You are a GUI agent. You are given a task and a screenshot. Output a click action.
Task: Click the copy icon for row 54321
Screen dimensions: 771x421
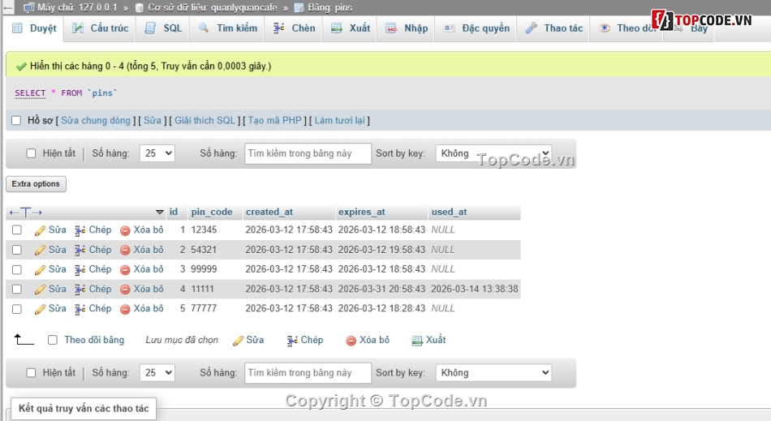[x=80, y=250]
